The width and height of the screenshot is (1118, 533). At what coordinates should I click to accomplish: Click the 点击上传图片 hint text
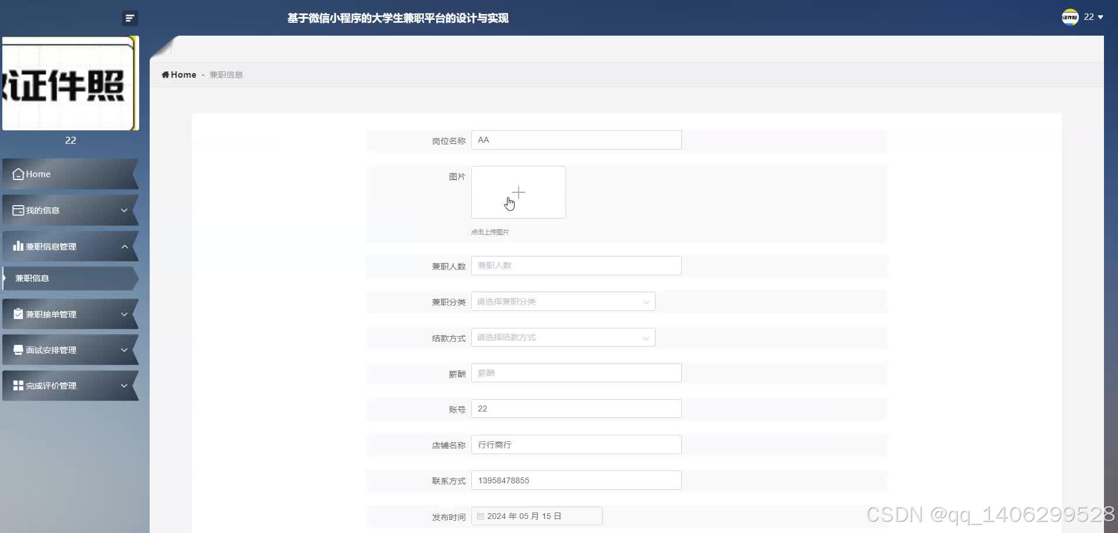point(490,232)
